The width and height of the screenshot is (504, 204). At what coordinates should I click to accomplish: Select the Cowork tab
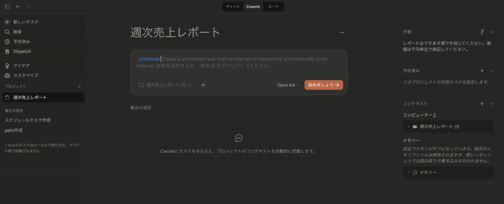tap(253, 6)
